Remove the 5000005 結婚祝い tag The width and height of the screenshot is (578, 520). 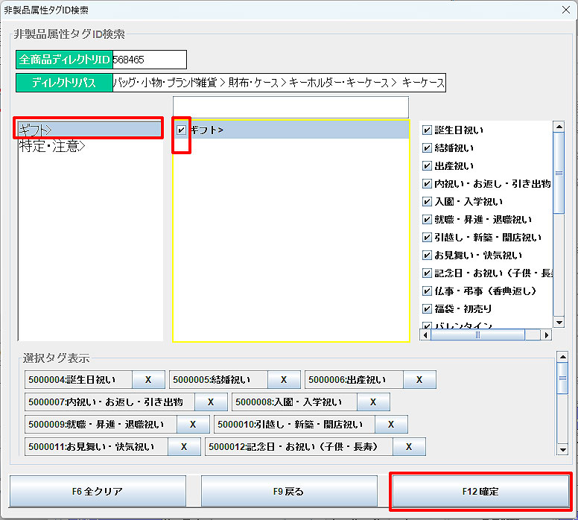pyautogui.click(x=285, y=380)
